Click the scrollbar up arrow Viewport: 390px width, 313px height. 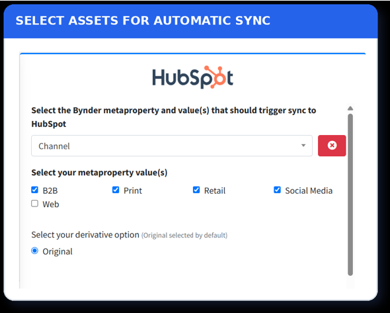click(x=350, y=108)
